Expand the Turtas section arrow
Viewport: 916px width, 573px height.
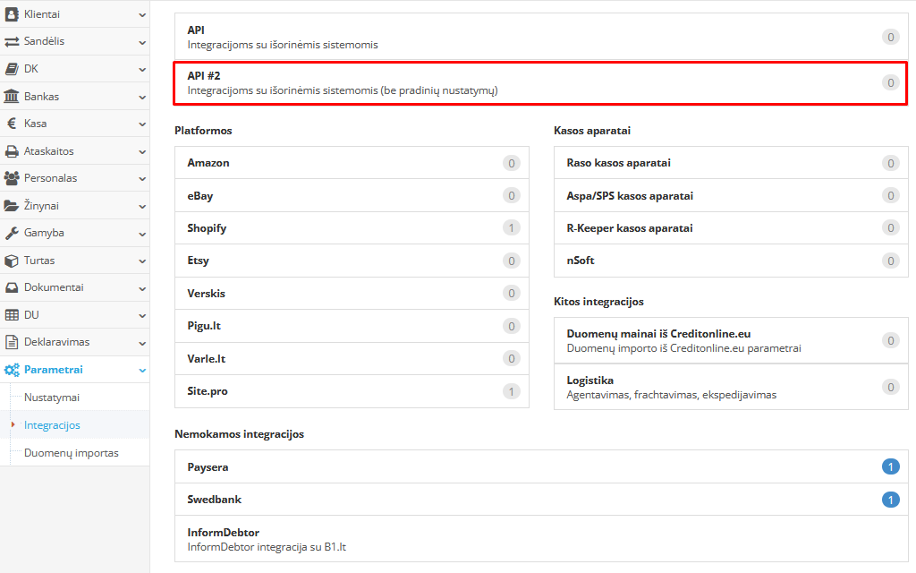tap(142, 261)
